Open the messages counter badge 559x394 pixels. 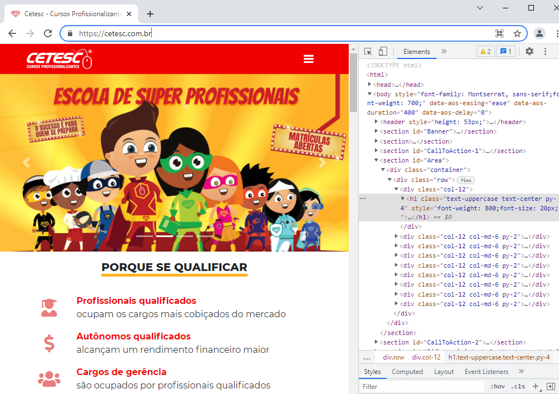pos(506,51)
